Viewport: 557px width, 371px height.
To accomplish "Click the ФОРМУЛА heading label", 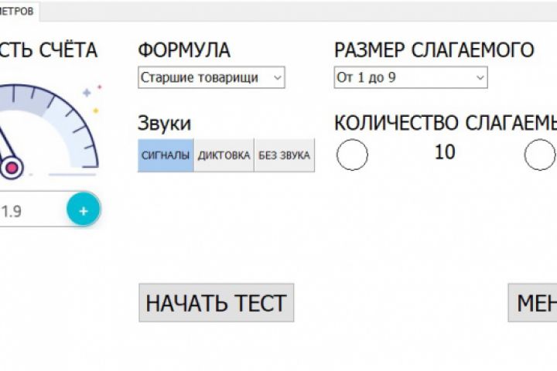I will pyautogui.click(x=184, y=50).
